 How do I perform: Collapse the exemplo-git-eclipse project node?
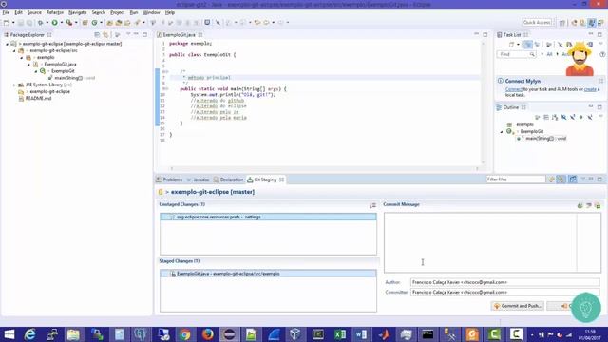click(7, 44)
